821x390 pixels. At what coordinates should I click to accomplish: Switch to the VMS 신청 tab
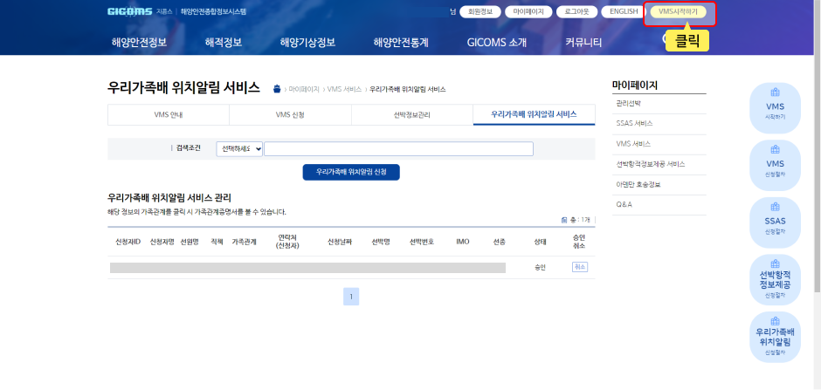(290, 115)
